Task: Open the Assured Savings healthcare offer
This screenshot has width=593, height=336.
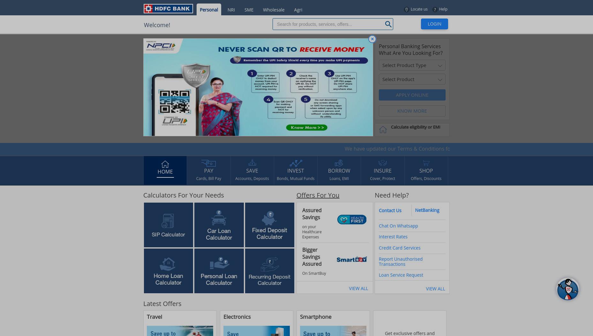Action: click(334, 223)
